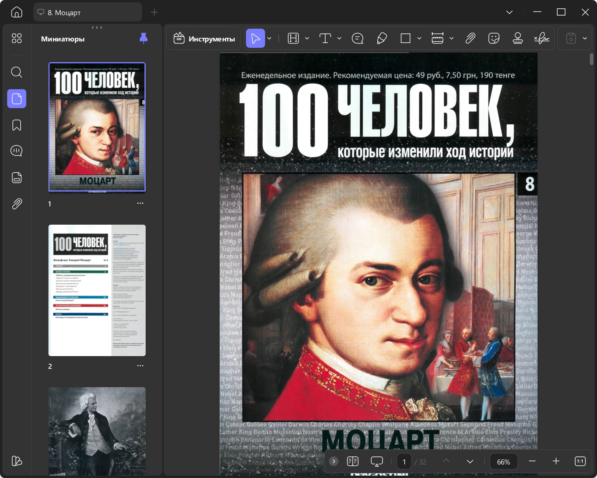Toggle the two-page reading view
Image resolution: width=597 pixels, height=478 pixels.
click(353, 461)
